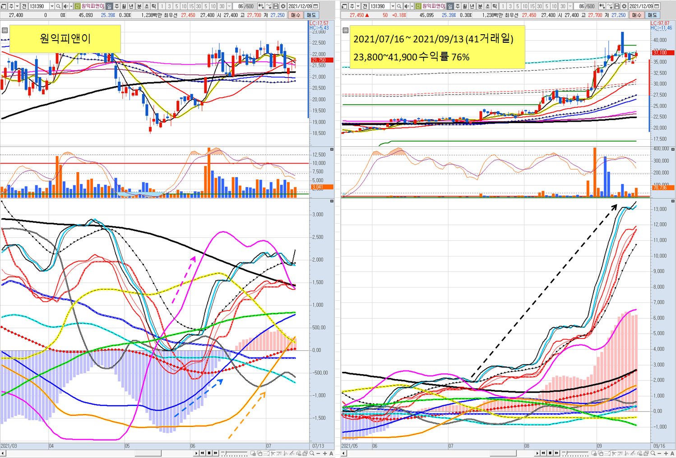Open calendar picker in right chart toolbar
This screenshot has width=676, height=458.
tap(656, 6)
